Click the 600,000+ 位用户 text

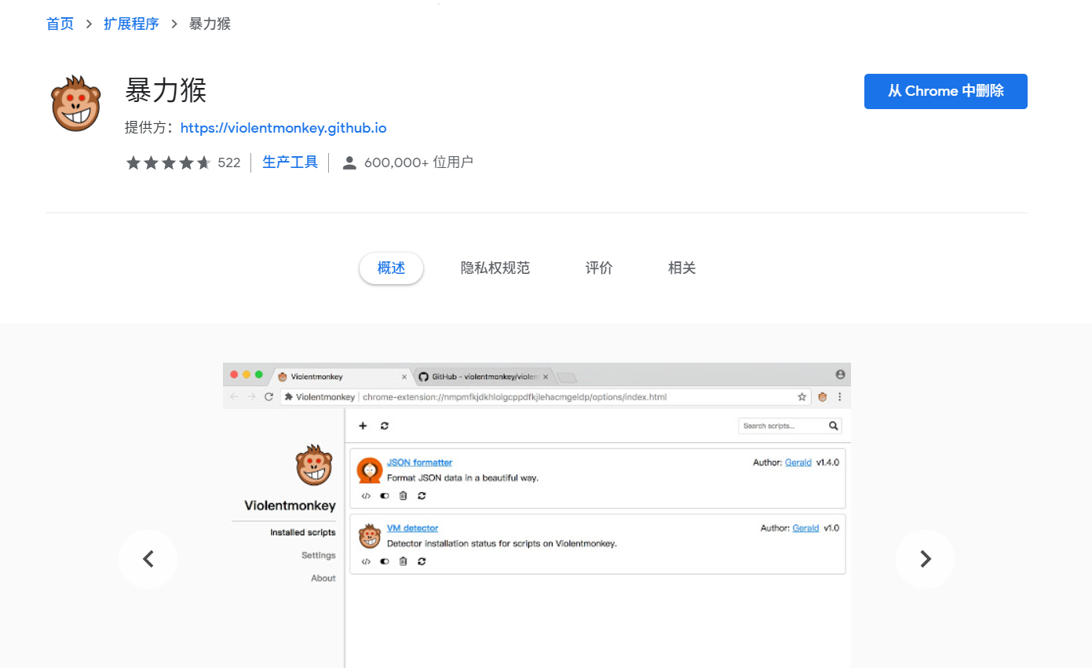(x=418, y=162)
